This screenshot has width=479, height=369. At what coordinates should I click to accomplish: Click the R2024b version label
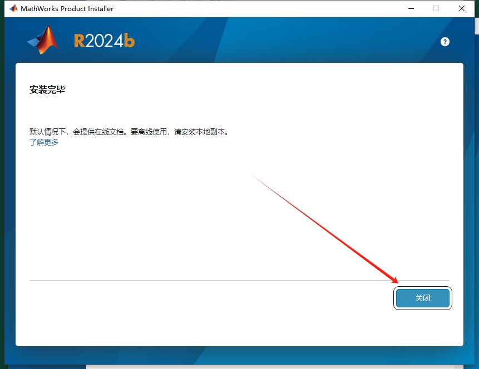tap(103, 40)
